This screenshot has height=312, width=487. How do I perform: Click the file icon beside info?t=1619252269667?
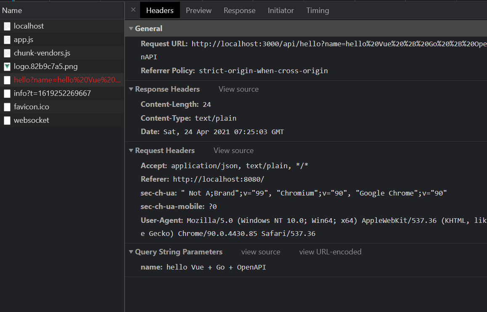click(7, 93)
